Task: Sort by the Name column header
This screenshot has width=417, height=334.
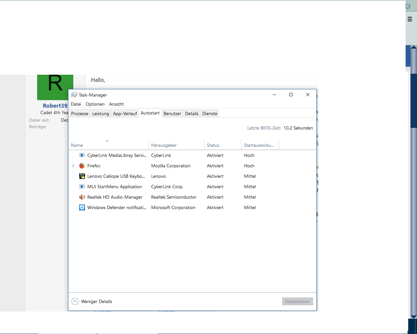Action: pos(108,145)
